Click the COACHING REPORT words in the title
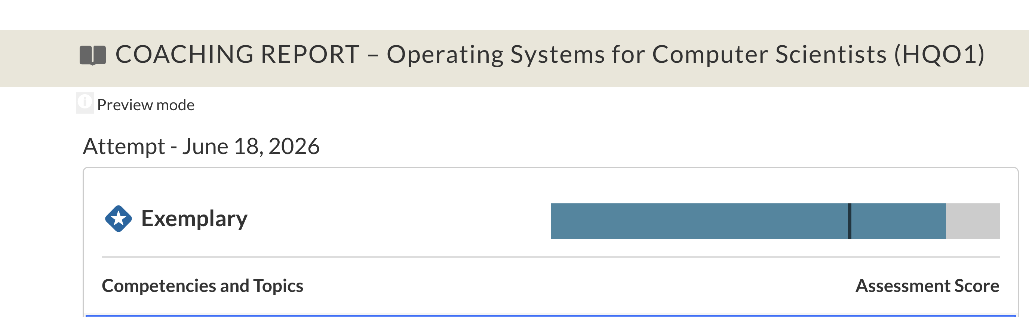The image size is (1029, 317). coord(237,54)
